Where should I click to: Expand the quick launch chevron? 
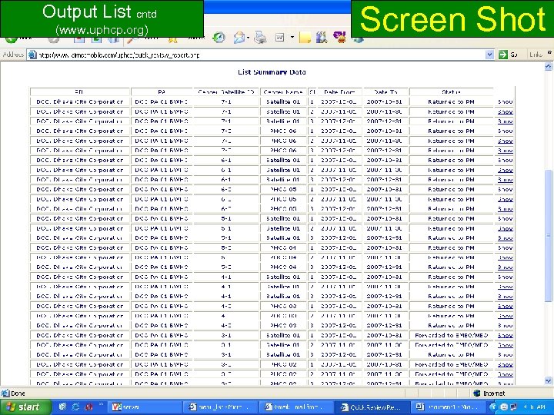coord(102,403)
